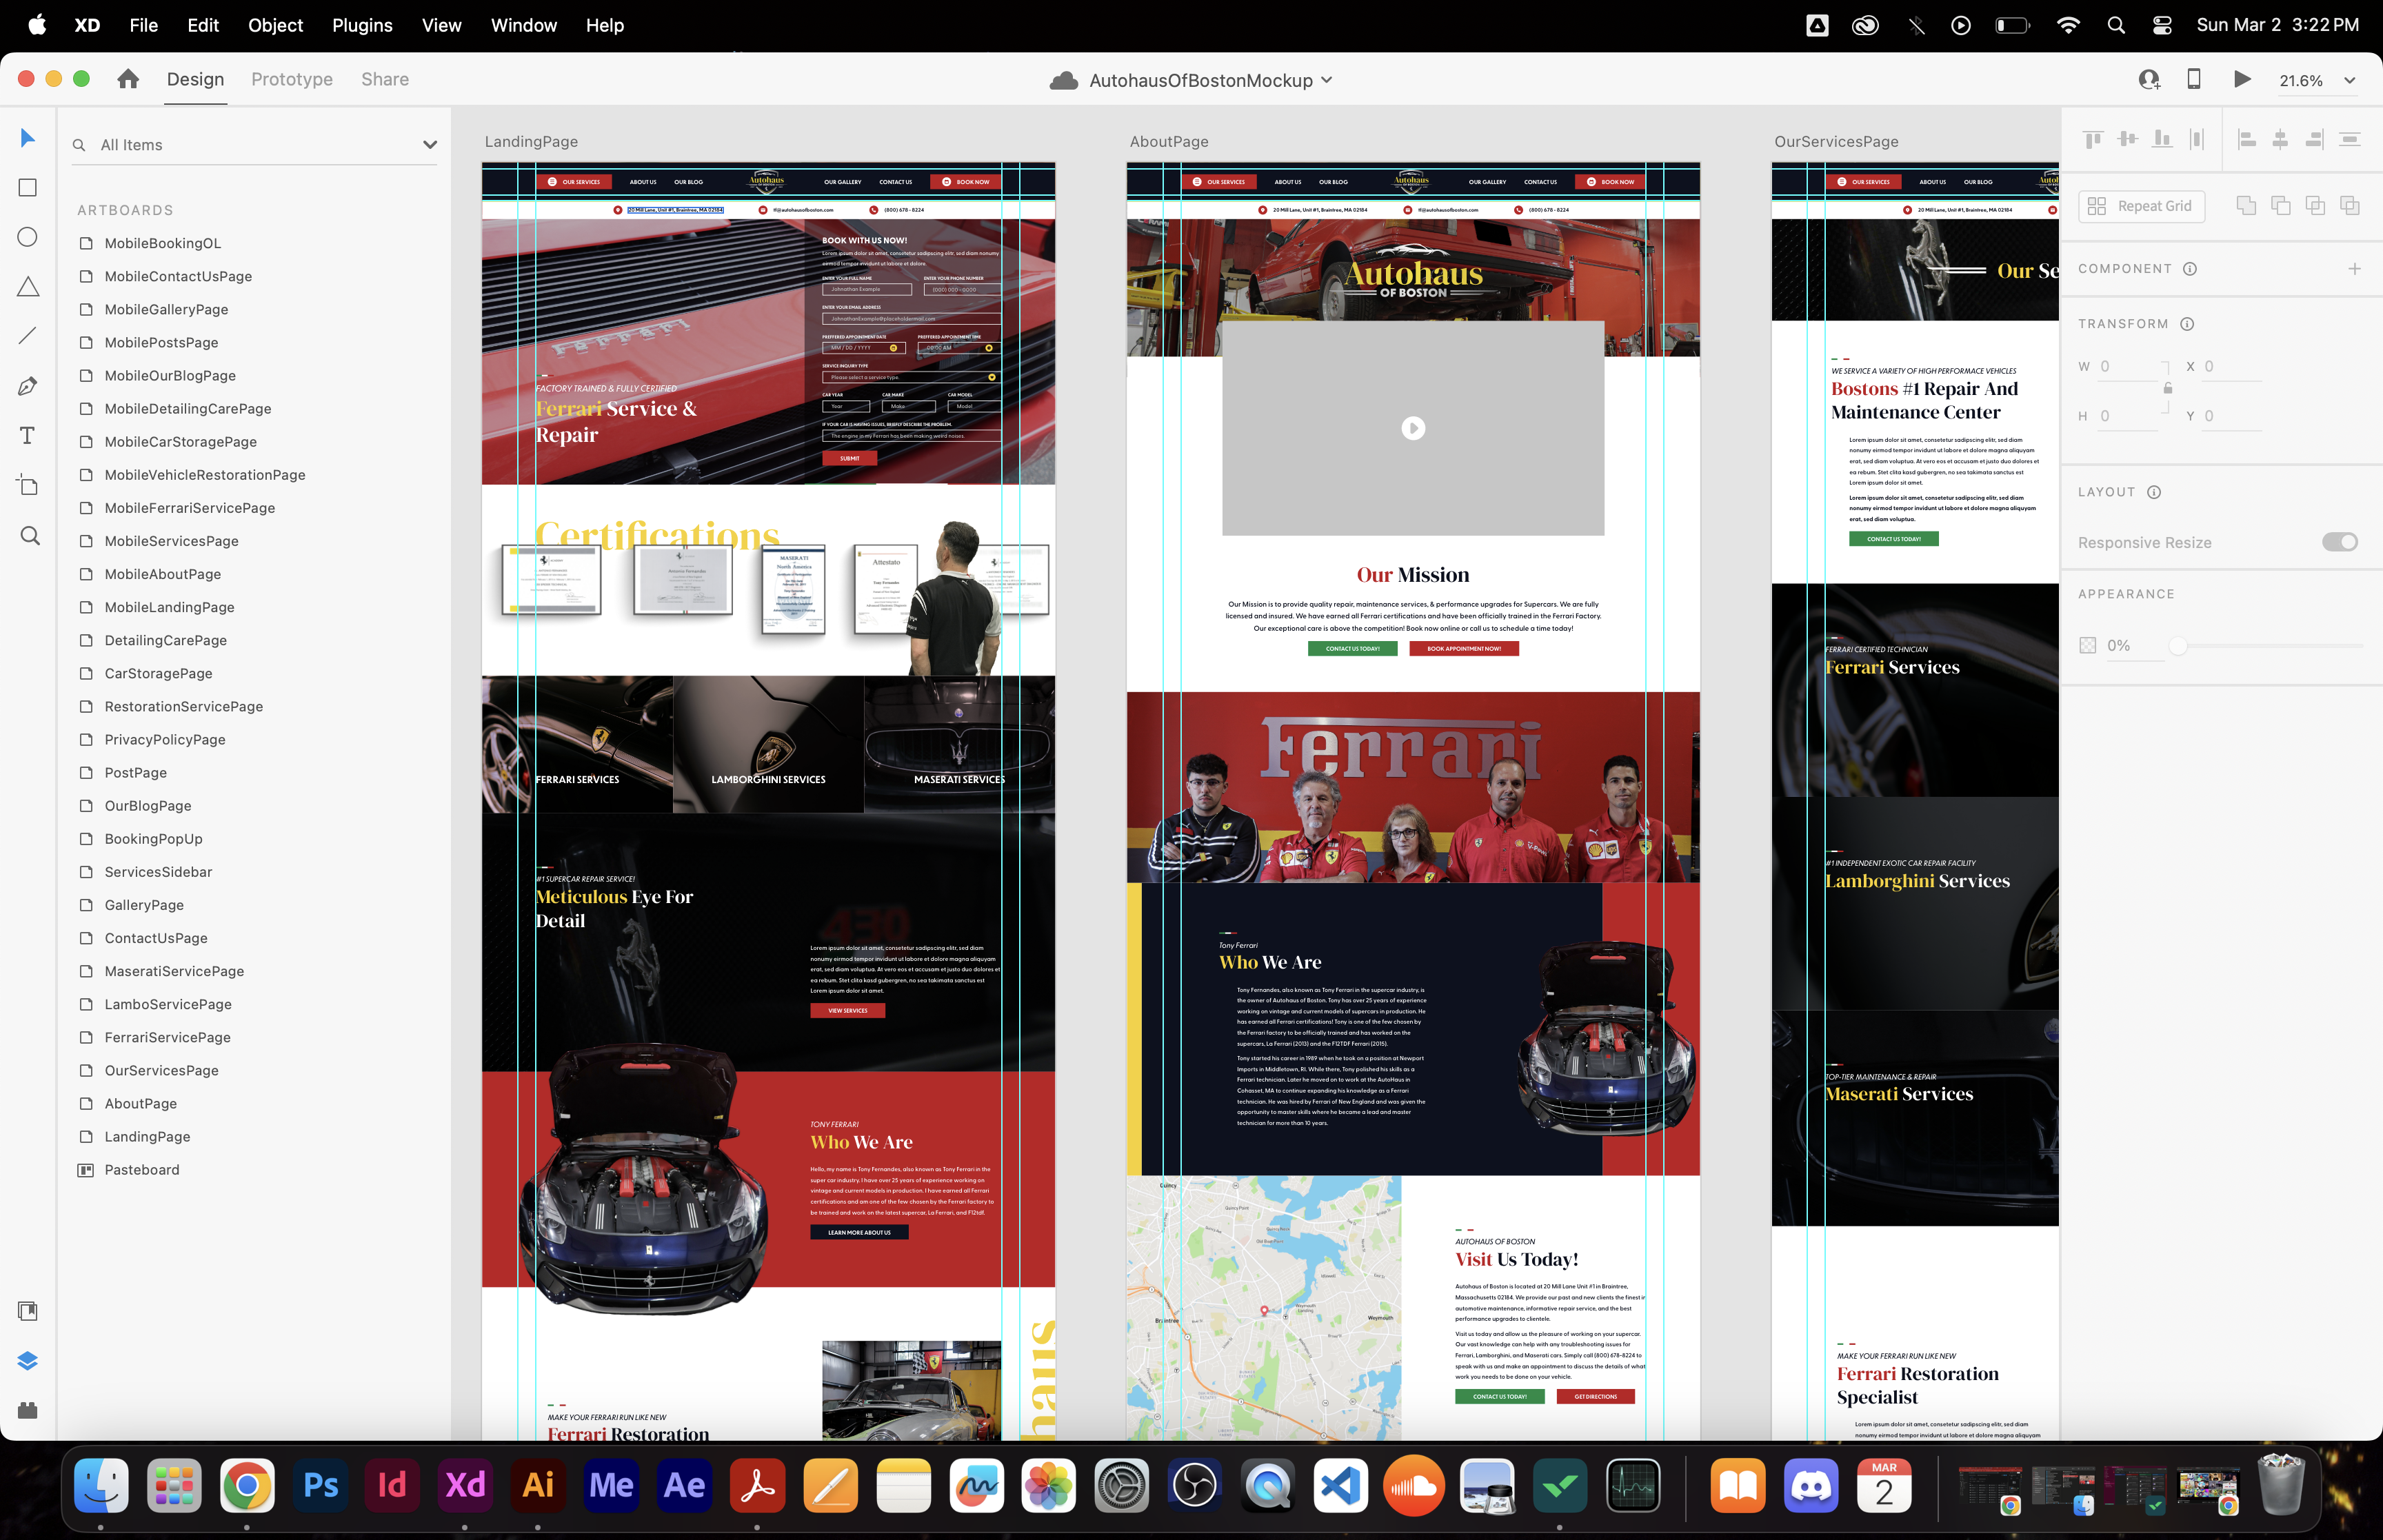Screen dimensions: 2383x1540
Task: Expand the All Items filter dropdown
Action: (x=430, y=145)
